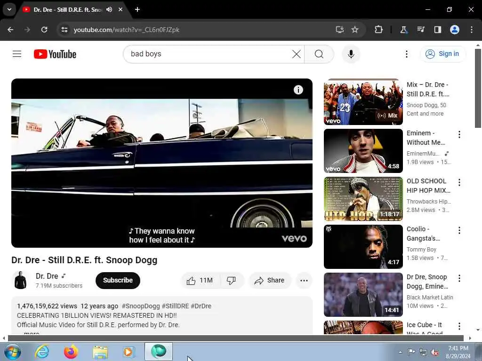Image resolution: width=482 pixels, height=361 pixels.
Task: Open the Ice Cube - It Was A Good video title
Action: tap(425, 328)
